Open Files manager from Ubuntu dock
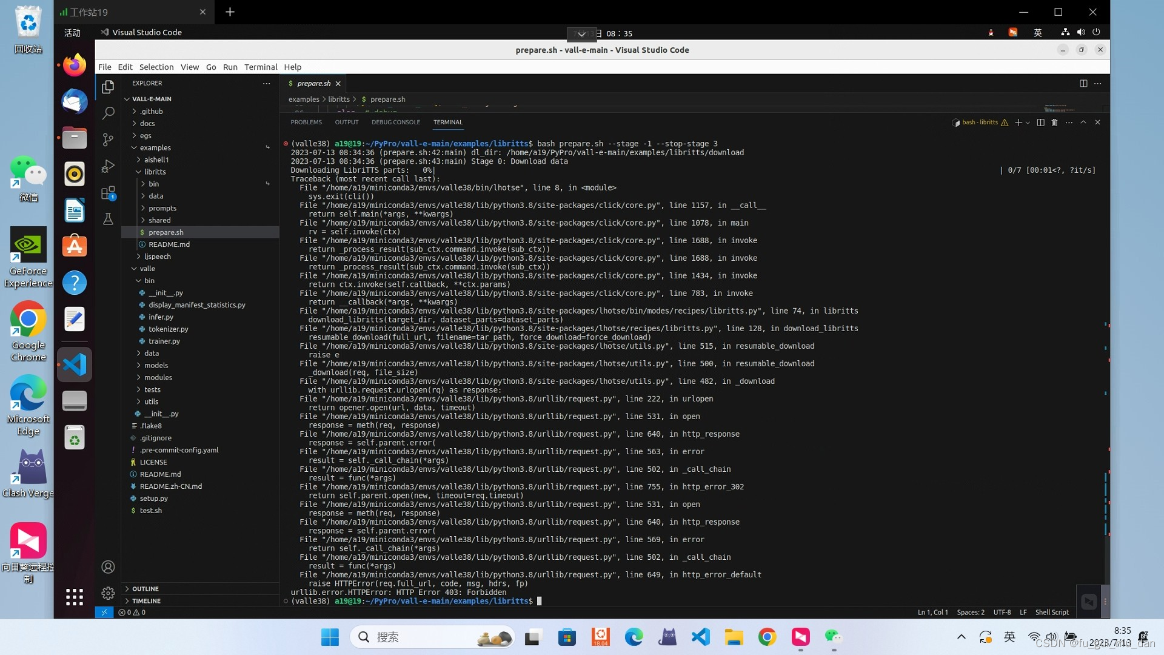This screenshot has height=655, width=1164. (75, 138)
